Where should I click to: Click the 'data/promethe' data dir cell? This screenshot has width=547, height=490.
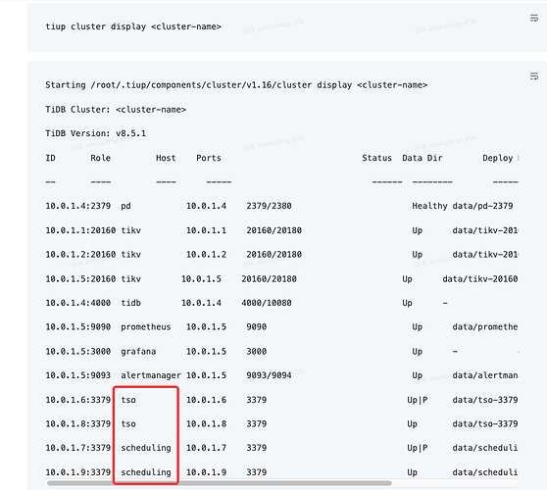[x=485, y=327]
